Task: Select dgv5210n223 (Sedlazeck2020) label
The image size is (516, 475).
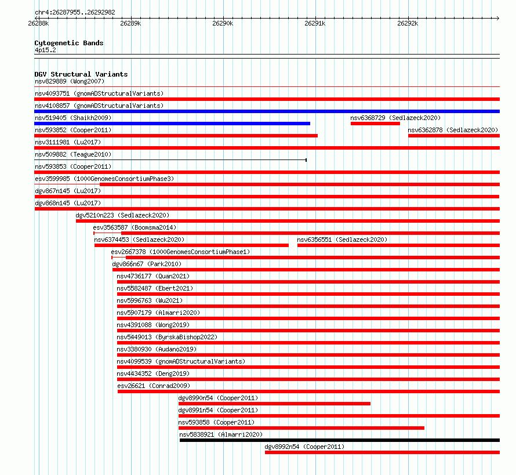Action: pyautogui.click(x=122, y=215)
